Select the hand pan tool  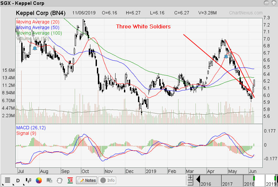coord(60,180)
